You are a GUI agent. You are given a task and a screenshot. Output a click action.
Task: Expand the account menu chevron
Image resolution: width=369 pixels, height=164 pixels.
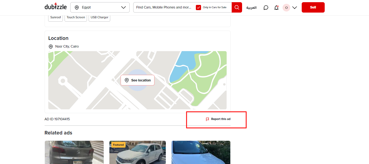pyautogui.click(x=295, y=8)
